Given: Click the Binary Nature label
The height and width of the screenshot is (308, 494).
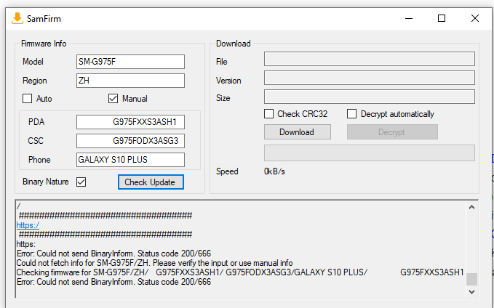Looking at the screenshot, I should click(46, 182).
